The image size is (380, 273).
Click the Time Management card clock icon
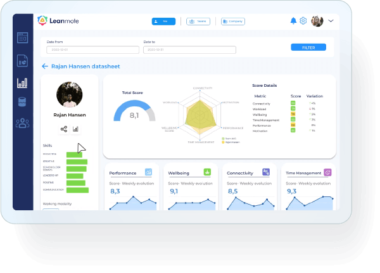[x=327, y=172]
